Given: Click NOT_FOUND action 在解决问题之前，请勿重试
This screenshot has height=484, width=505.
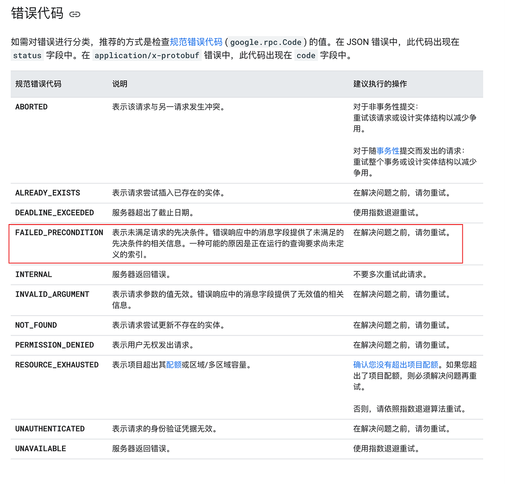Looking at the screenshot, I should [402, 325].
